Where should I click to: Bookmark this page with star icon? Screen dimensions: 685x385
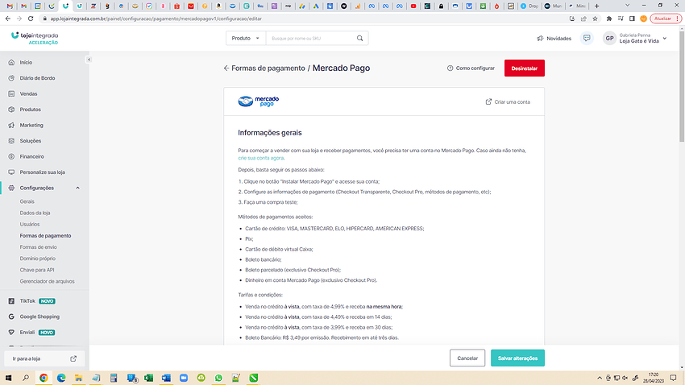pos(595,19)
